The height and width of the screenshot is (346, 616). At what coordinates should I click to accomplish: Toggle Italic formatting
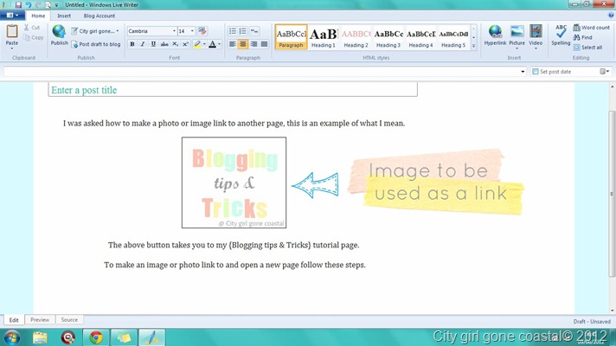[x=143, y=44]
